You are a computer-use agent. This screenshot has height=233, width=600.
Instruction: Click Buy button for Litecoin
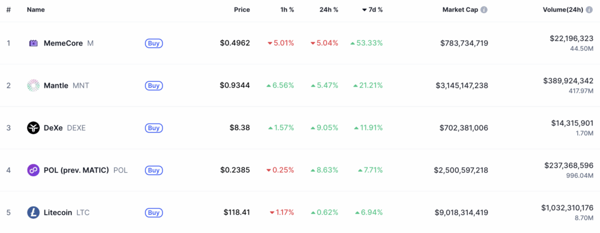pos(154,213)
